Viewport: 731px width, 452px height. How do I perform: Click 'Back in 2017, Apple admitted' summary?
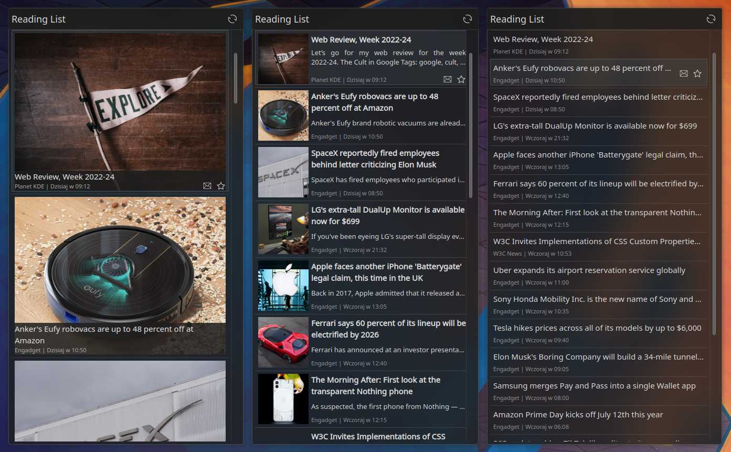click(x=388, y=293)
